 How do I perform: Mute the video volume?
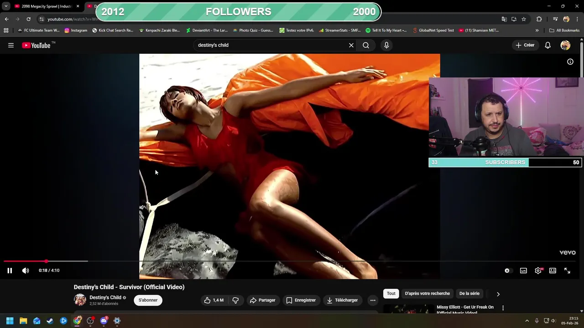click(x=26, y=271)
